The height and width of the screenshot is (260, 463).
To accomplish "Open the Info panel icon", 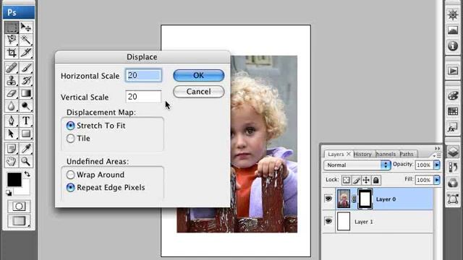I will tap(453, 45).
